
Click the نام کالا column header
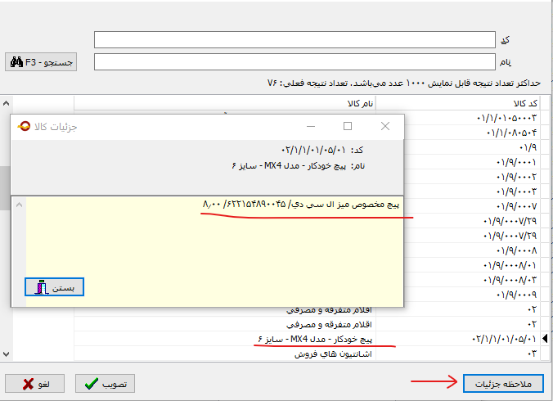click(357, 102)
